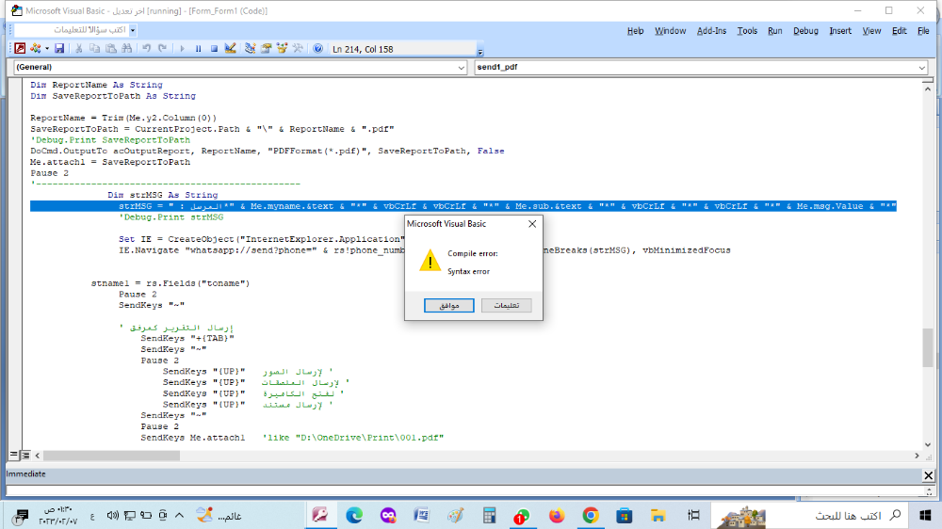Open the Add-Ins menu
942x529 pixels.
pos(711,31)
